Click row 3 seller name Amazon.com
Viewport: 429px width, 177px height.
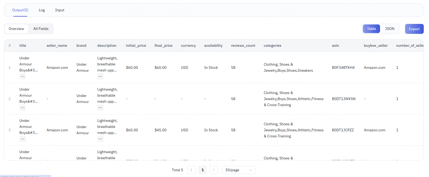click(57, 130)
